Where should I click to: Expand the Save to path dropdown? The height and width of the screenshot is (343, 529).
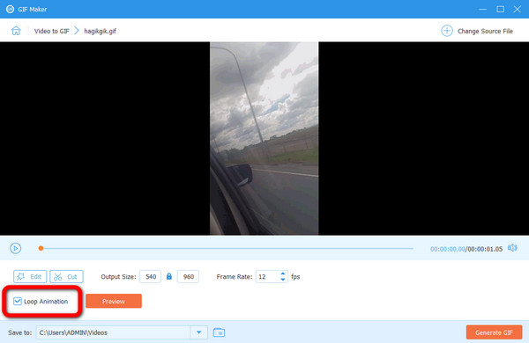[x=198, y=332]
